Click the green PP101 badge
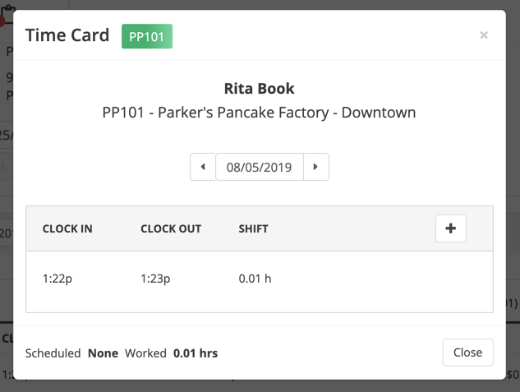Screen dimensions: 520x392 pyautogui.click(x=147, y=36)
